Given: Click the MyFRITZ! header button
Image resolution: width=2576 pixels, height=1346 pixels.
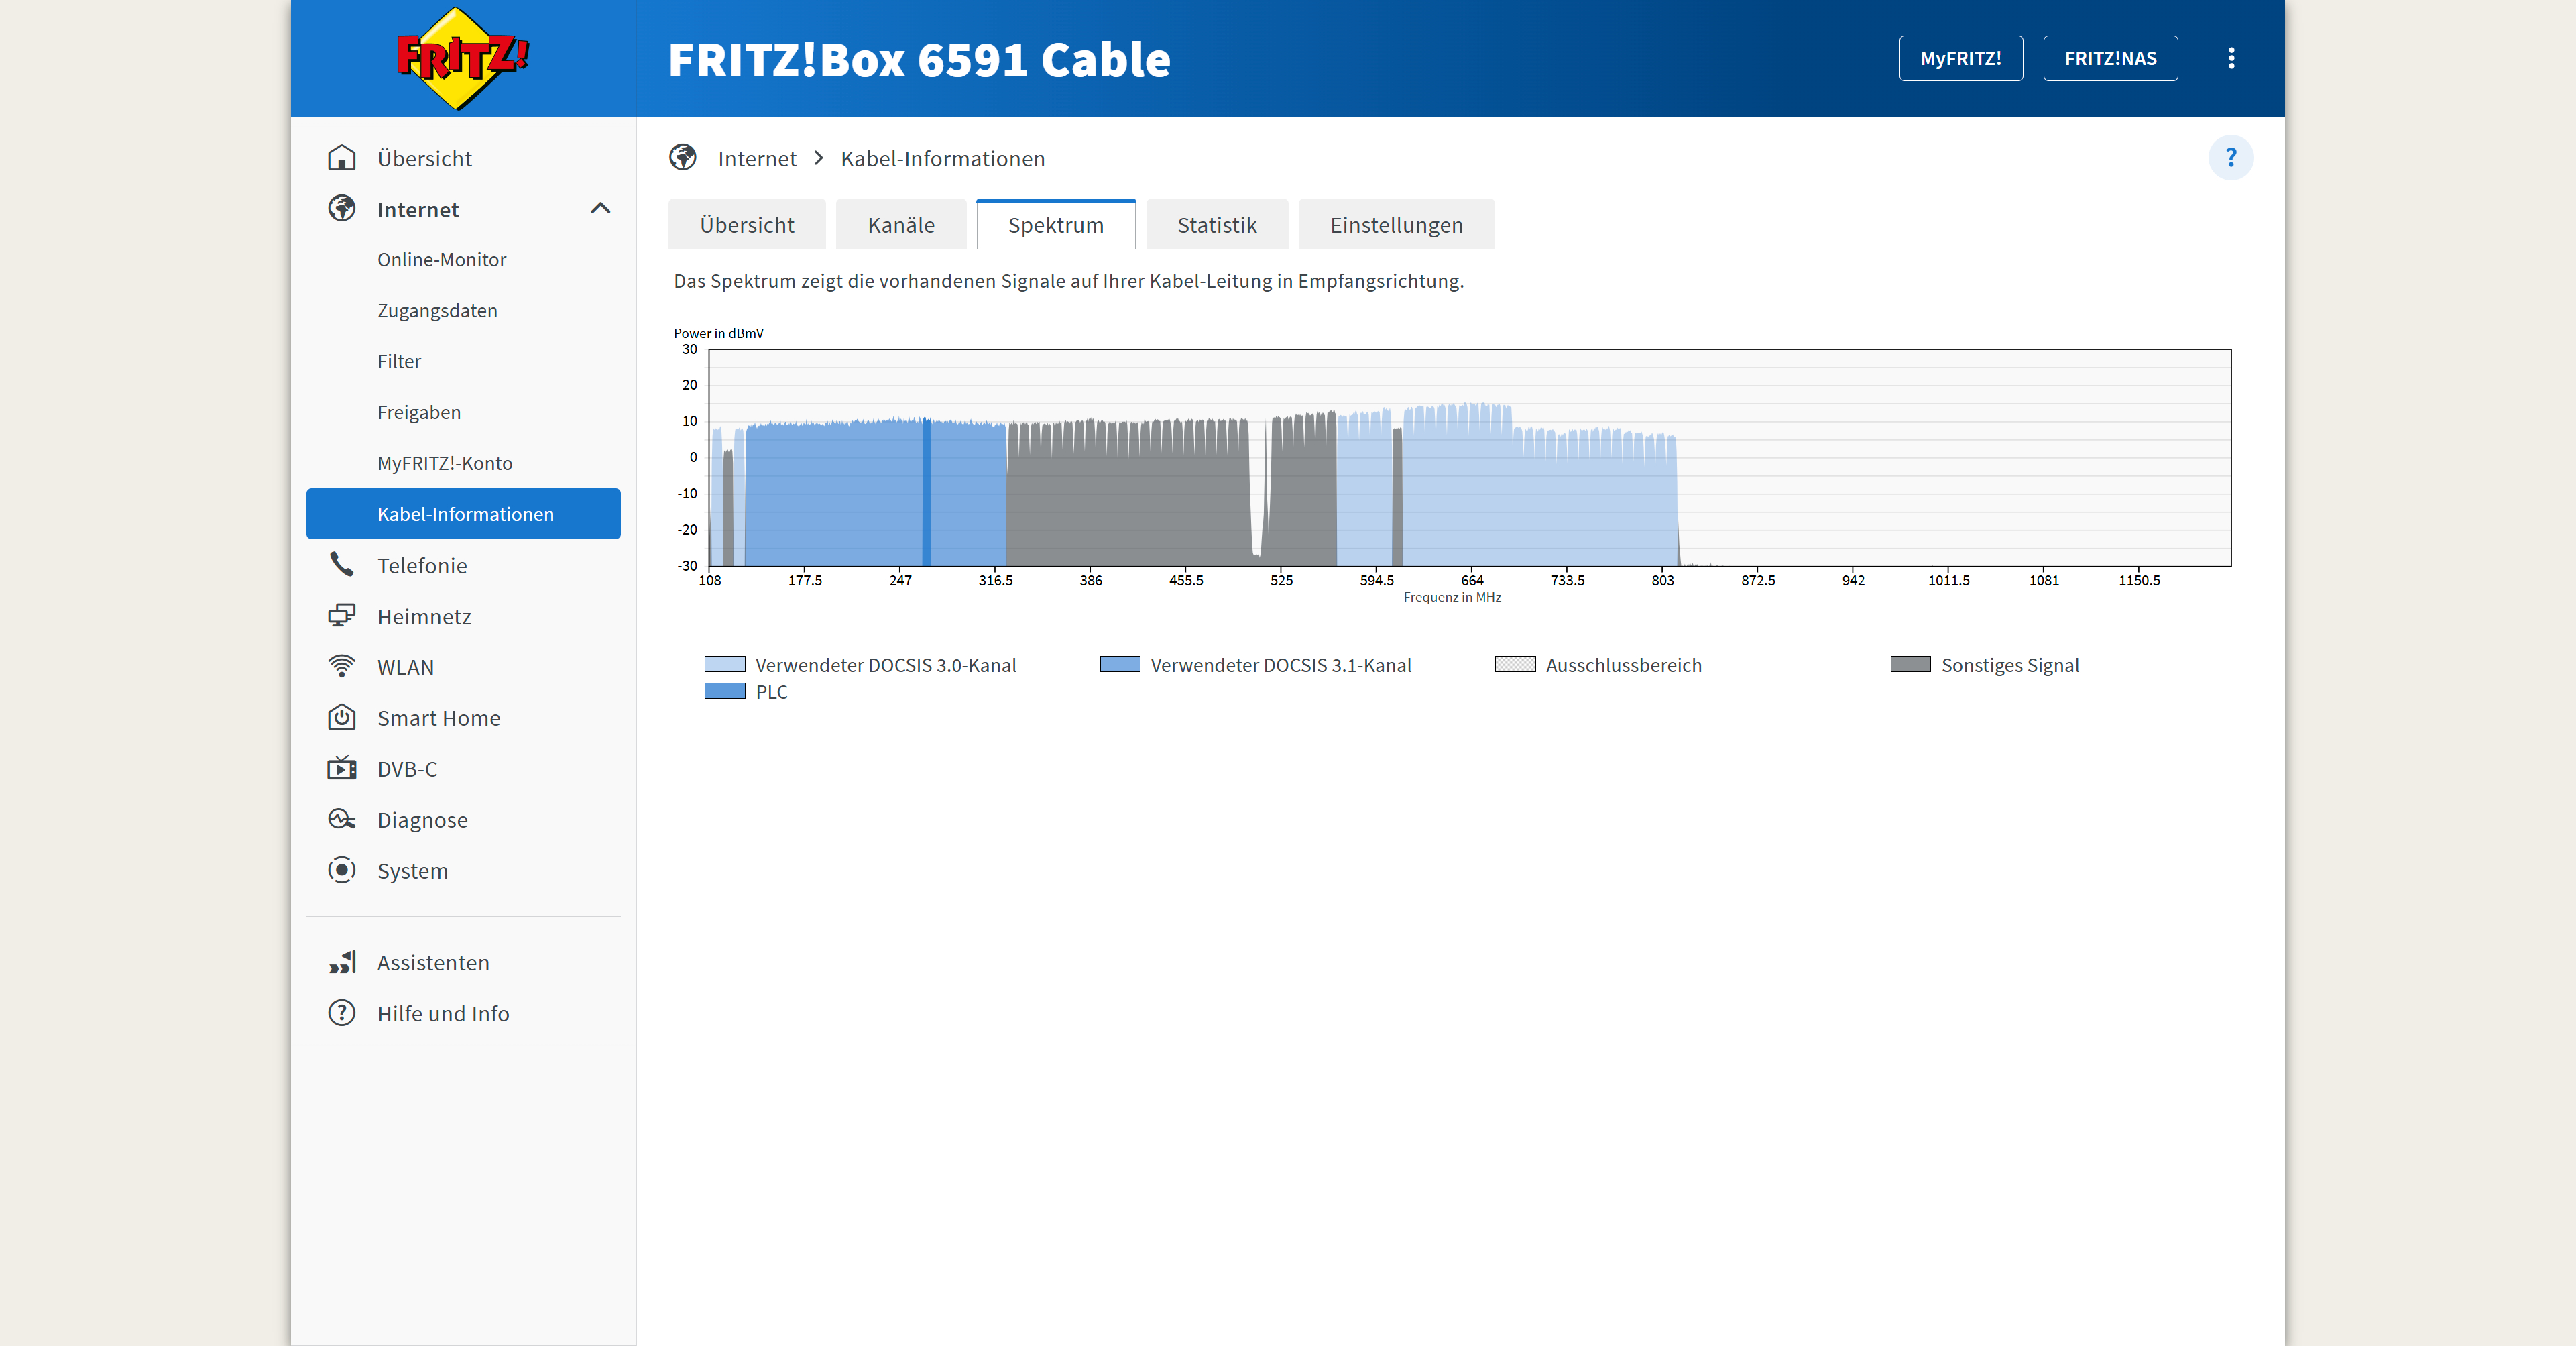Looking at the screenshot, I should 1960,58.
